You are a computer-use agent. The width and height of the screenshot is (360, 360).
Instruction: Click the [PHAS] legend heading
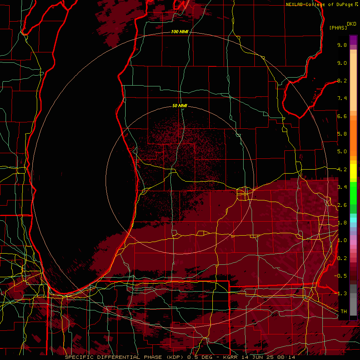pyautogui.click(x=338, y=28)
